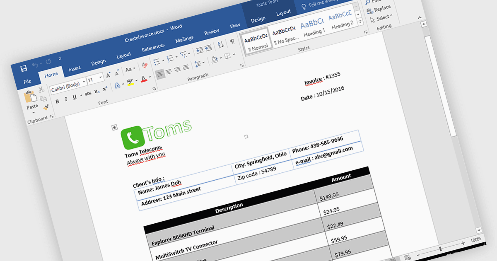This screenshot has height=261, width=497.
Task: Click the Clear All Formatting icon
Action: (145, 65)
